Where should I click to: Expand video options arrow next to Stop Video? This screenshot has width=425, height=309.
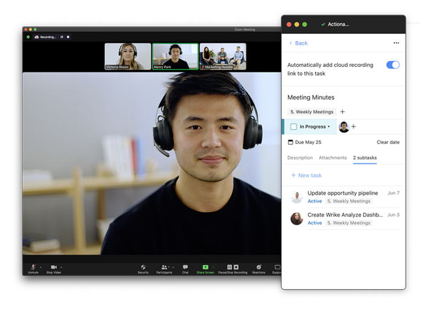coord(61,267)
